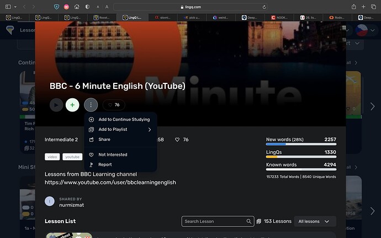The height and width of the screenshot is (238, 381).
Task: Reload the page with the refresh icon
Action: coord(264,7)
